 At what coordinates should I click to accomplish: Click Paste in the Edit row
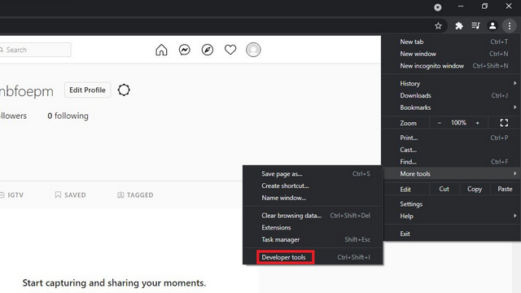tap(505, 189)
